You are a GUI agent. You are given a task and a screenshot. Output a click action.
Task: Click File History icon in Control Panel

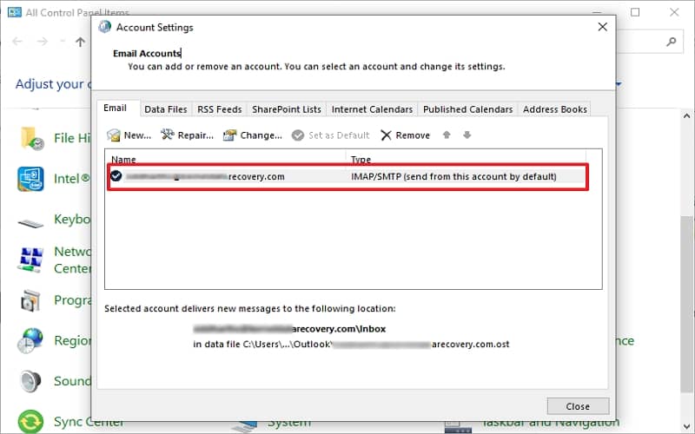click(x=31, y=138)
